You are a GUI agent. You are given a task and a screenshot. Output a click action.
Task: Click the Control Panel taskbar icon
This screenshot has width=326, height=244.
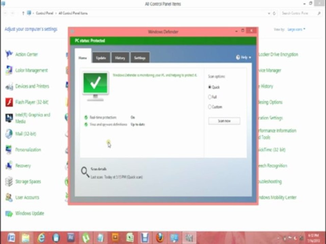[x=174, y=238]
